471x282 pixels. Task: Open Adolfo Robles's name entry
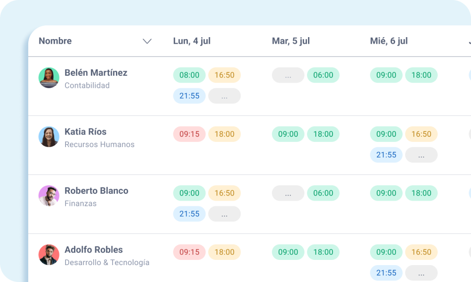click(x=94, y=250)
